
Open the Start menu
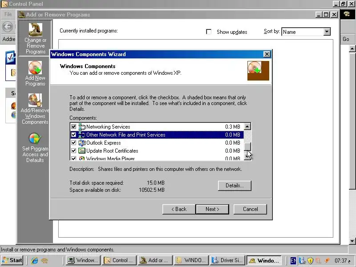pos(12,260)
